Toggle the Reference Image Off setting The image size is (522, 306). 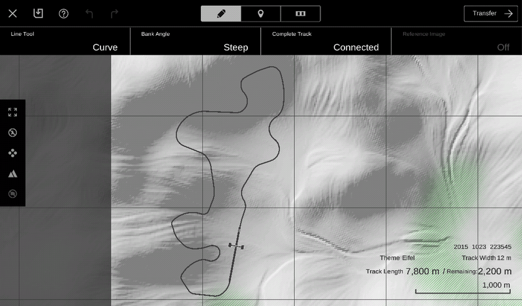click(x=456, y=41)
